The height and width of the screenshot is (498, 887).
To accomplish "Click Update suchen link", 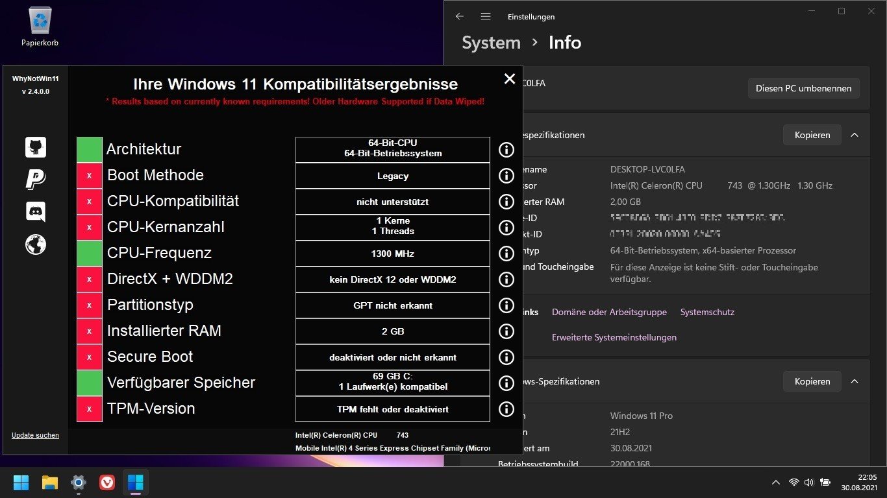I will pos(35,435).
